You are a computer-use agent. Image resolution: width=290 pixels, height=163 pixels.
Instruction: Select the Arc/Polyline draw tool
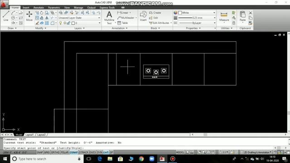coord(13,13)
